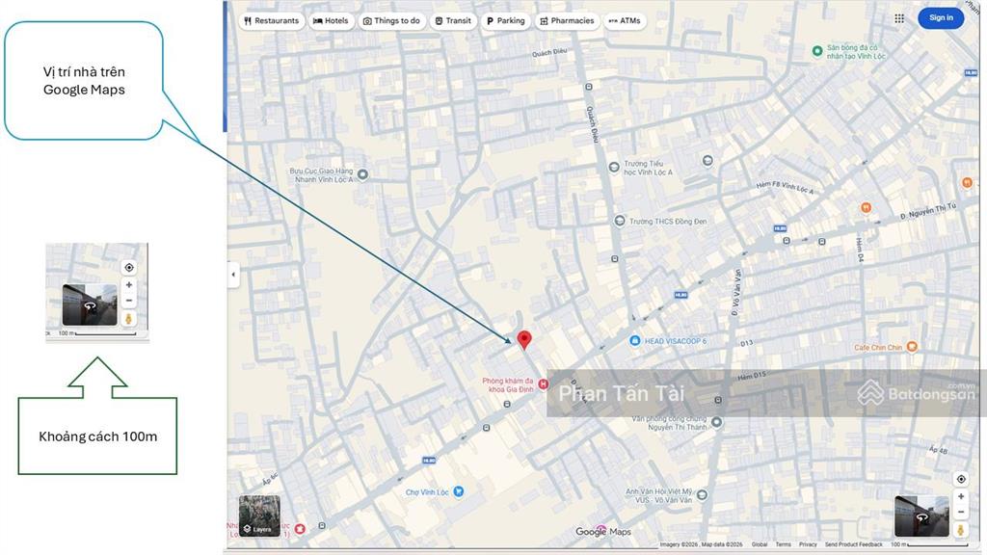Toggle the Layers satellite view button

click(x=259, y=515)
